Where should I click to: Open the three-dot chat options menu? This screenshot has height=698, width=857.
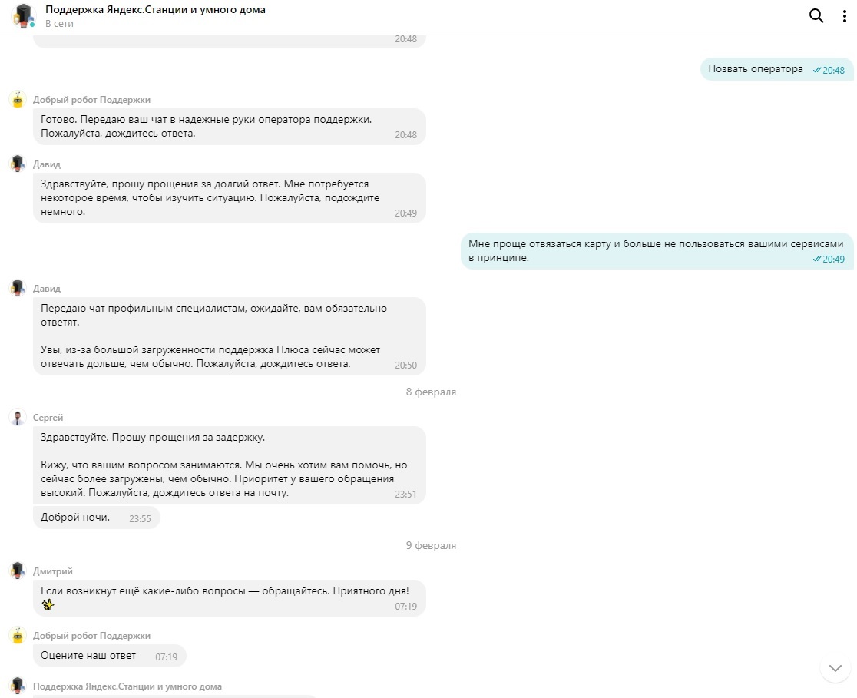[844, 16]
